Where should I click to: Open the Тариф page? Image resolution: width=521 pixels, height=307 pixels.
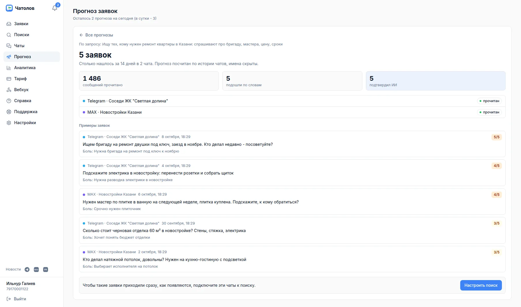(x=32, y=79)
